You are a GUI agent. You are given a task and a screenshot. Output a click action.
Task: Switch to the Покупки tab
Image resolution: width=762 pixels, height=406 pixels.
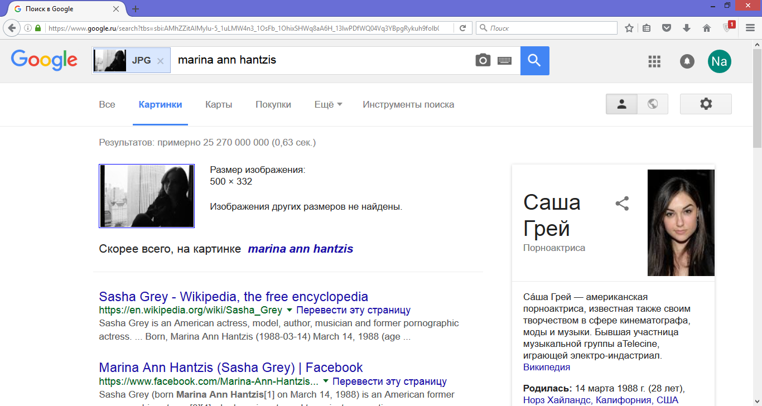click(273, 104)
